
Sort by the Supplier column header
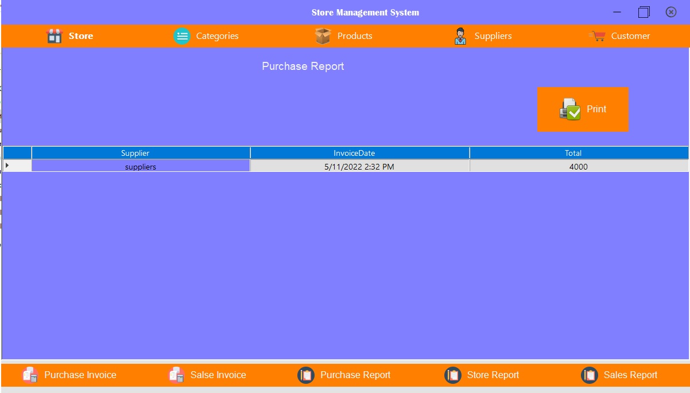coord(134,153)
